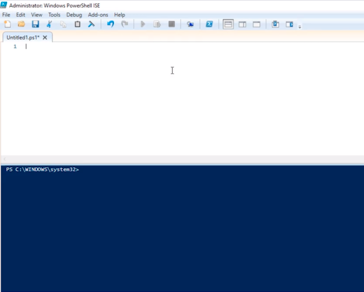
Task: Toggle Show Script Pane Maximized layout
Action: tap(257, 24)
